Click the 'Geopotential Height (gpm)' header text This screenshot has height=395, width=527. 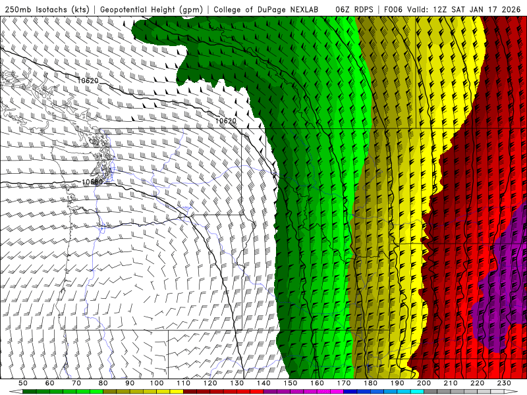[x=152, y=9]
